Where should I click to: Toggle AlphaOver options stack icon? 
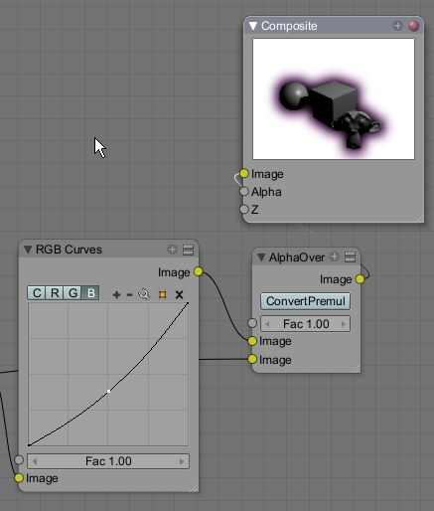click(350, 256)
